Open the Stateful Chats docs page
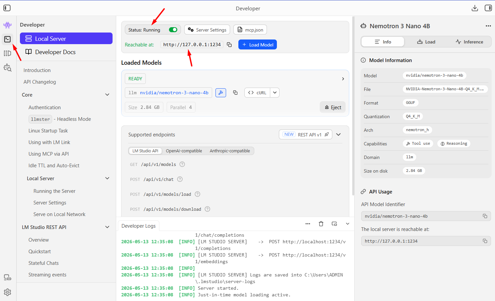 (43, 263)
